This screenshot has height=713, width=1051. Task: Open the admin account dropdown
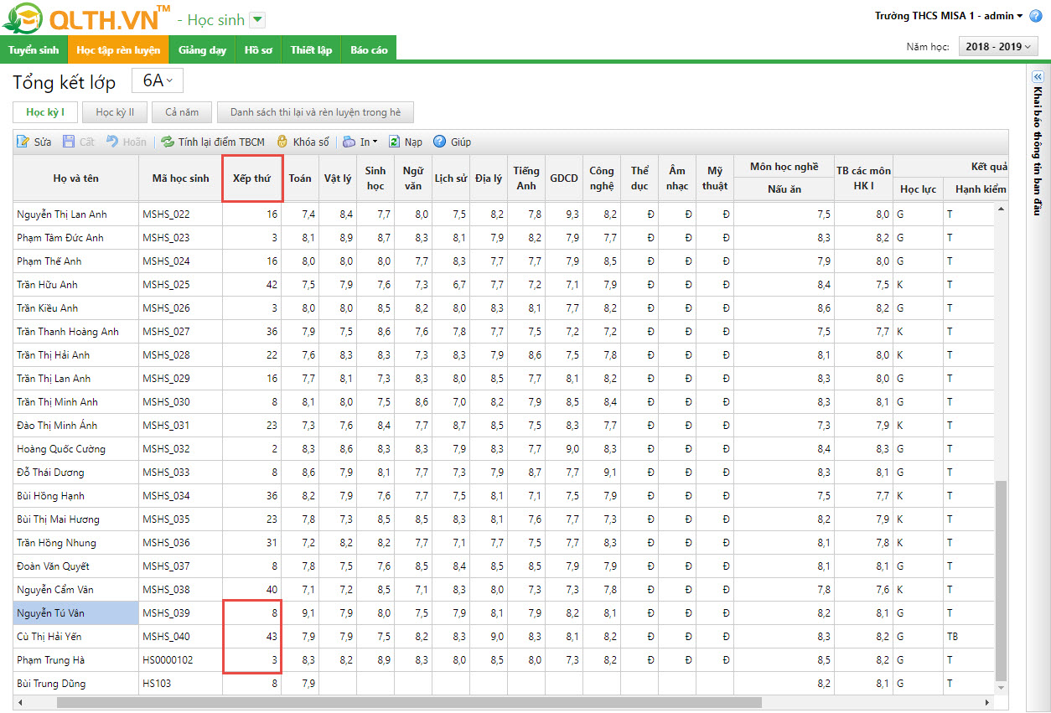pyautogui.click(x=1019, y=16)
